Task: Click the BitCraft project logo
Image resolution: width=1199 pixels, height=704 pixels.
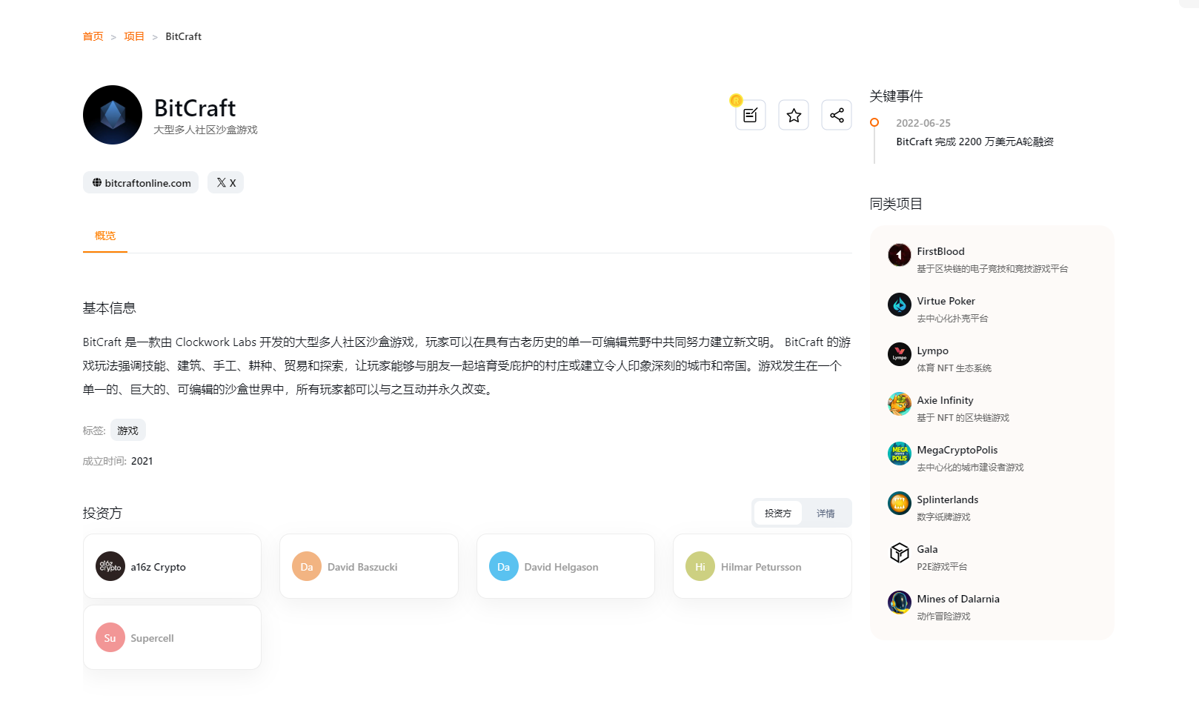Action: coord(113,115)
